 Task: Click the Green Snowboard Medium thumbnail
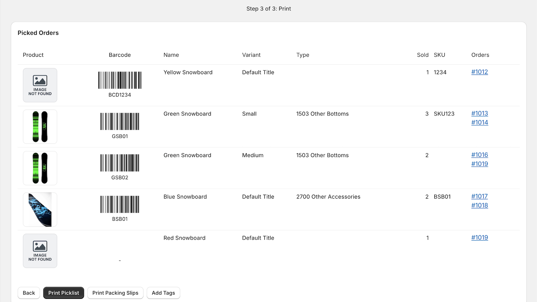pyautogui.click(x=40, y=168)
